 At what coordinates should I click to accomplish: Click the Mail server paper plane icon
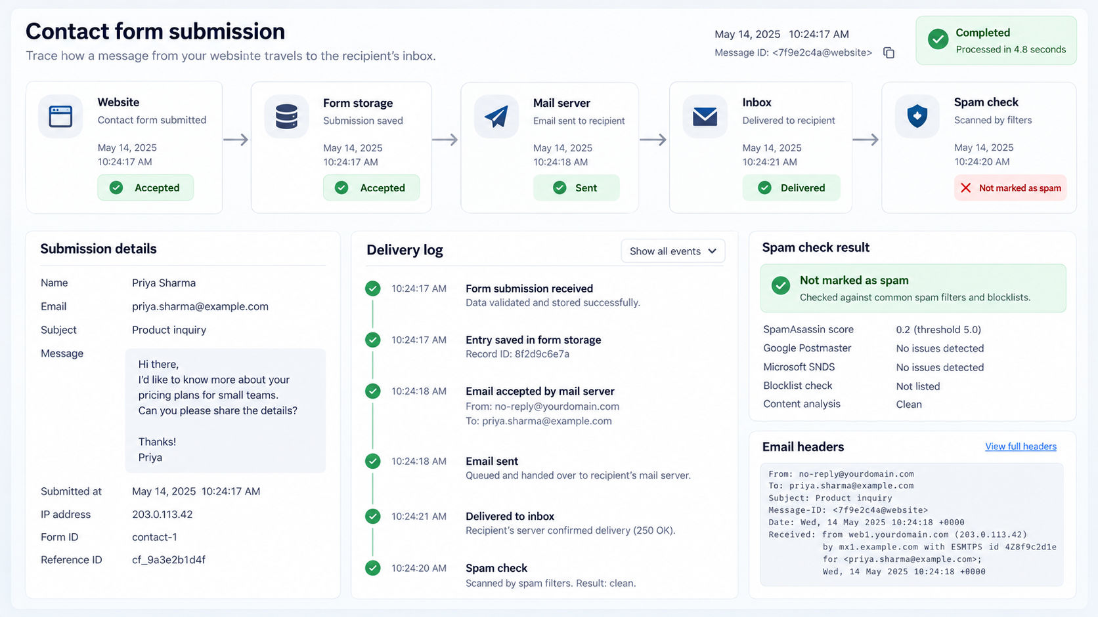pos(496,116)
